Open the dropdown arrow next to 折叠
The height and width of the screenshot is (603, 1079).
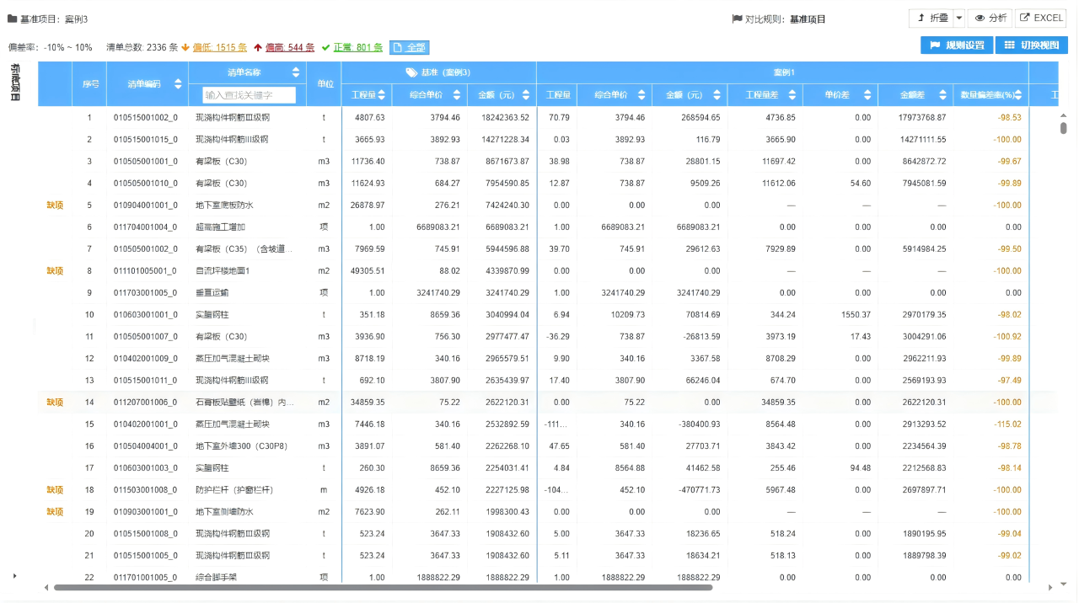[959, 18]
